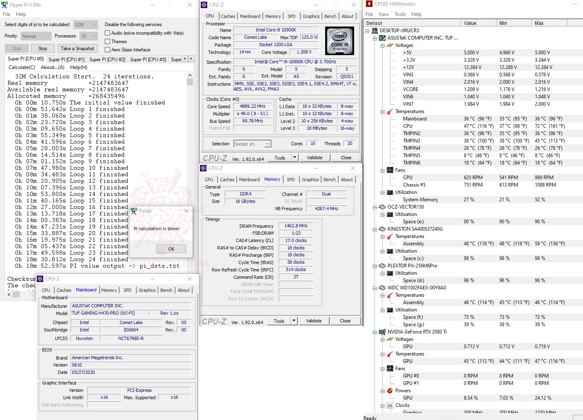Click the HWMonitor title bar icon
Image resolution: width=583 pixels, height=420 pixels.
click(x=369, y=4)
